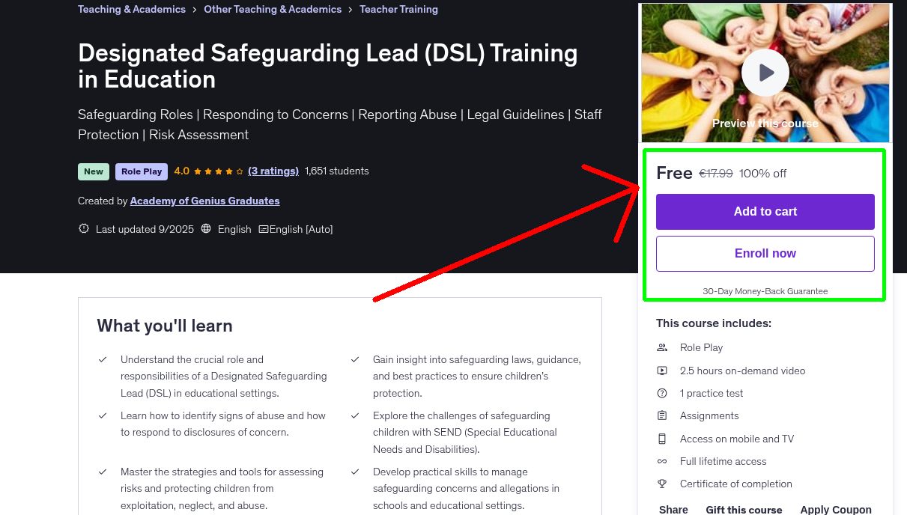Image resolution: width=907 pixels, height=515 pixels.
Task: Click the infinity lifetime access icon
Action: point(662,461)
